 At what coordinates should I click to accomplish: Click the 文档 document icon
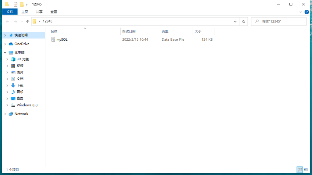13,79
